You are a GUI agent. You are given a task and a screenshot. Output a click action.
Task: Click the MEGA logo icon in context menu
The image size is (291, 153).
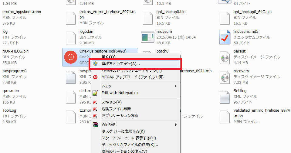(95, 77)
